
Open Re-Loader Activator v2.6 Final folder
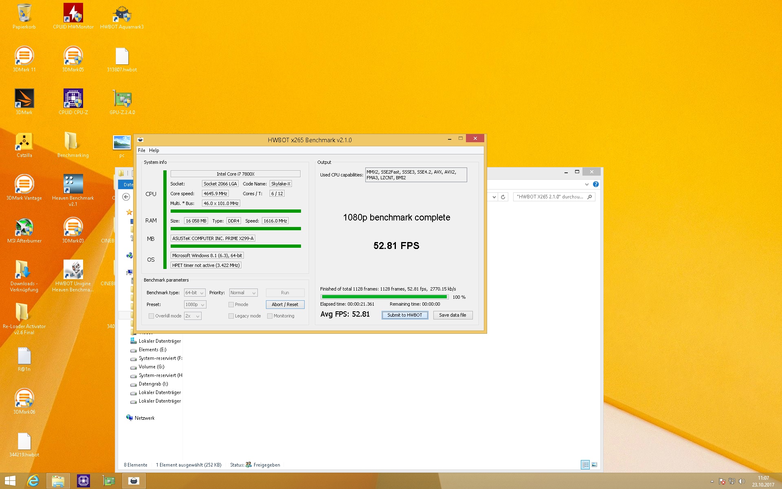coord(24,319)
